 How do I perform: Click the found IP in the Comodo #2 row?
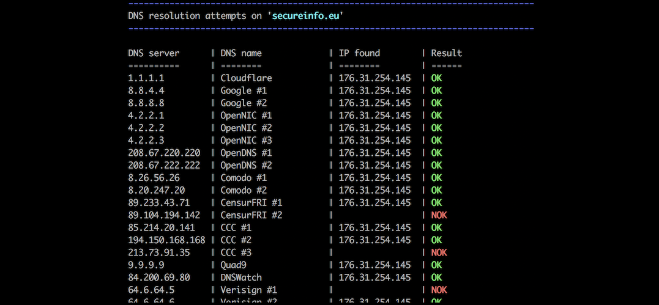coord(375,190)
